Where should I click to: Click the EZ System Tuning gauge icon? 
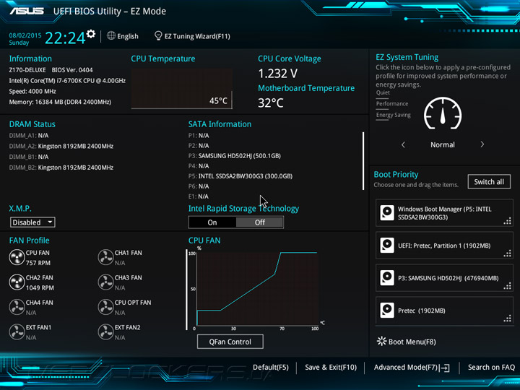443,113
